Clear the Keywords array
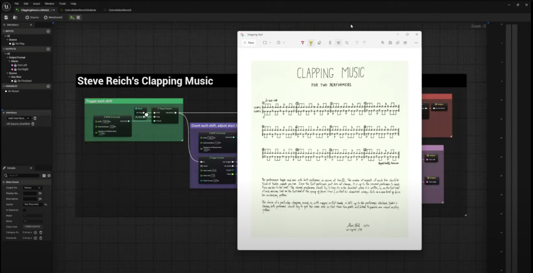 [x=41, y=238]
